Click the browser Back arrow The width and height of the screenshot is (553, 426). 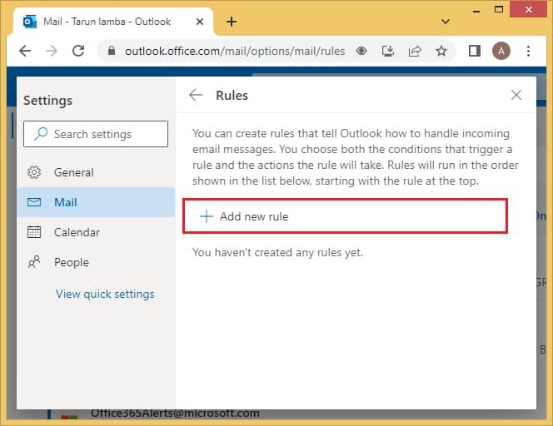(25, 51)
